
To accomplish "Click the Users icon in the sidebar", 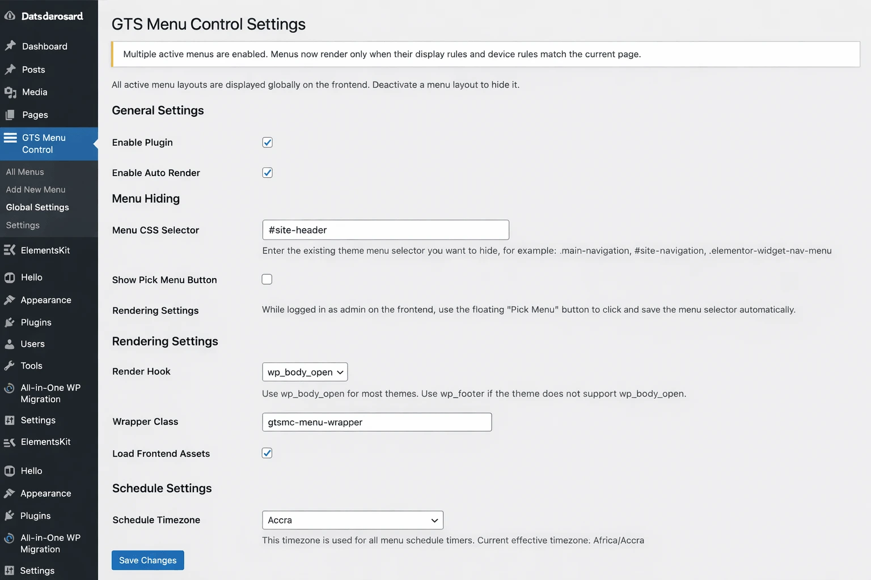I will pyautogui.click(x=9, y=343).
